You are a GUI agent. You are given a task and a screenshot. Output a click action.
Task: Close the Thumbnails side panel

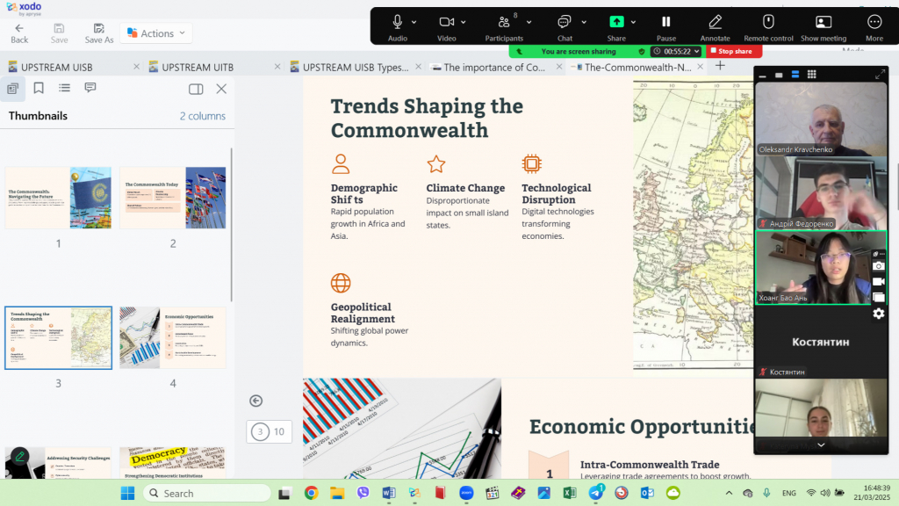point(221,89)
